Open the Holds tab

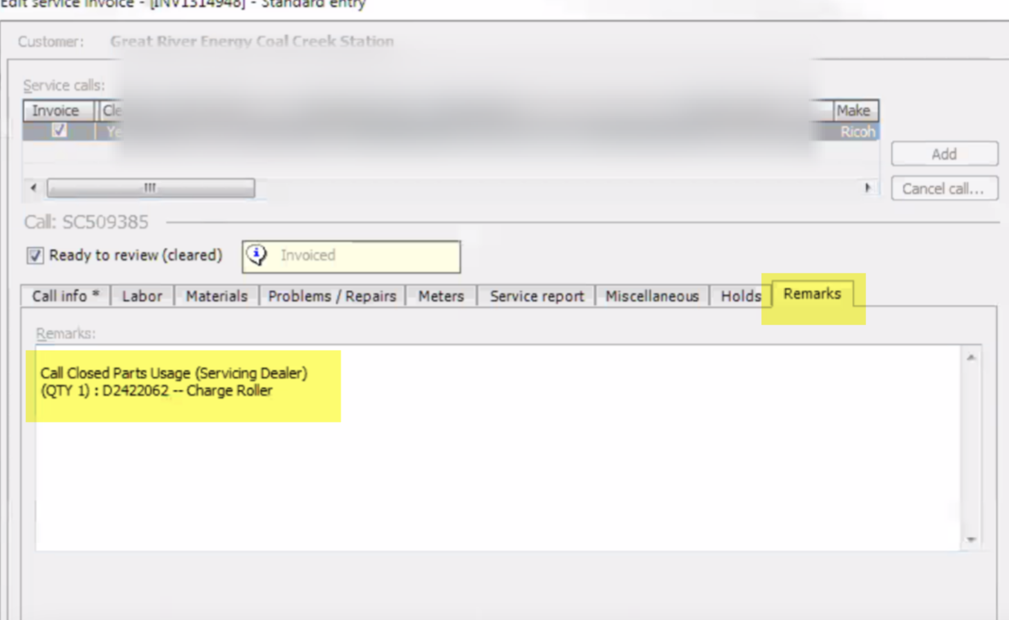point(741,296)
